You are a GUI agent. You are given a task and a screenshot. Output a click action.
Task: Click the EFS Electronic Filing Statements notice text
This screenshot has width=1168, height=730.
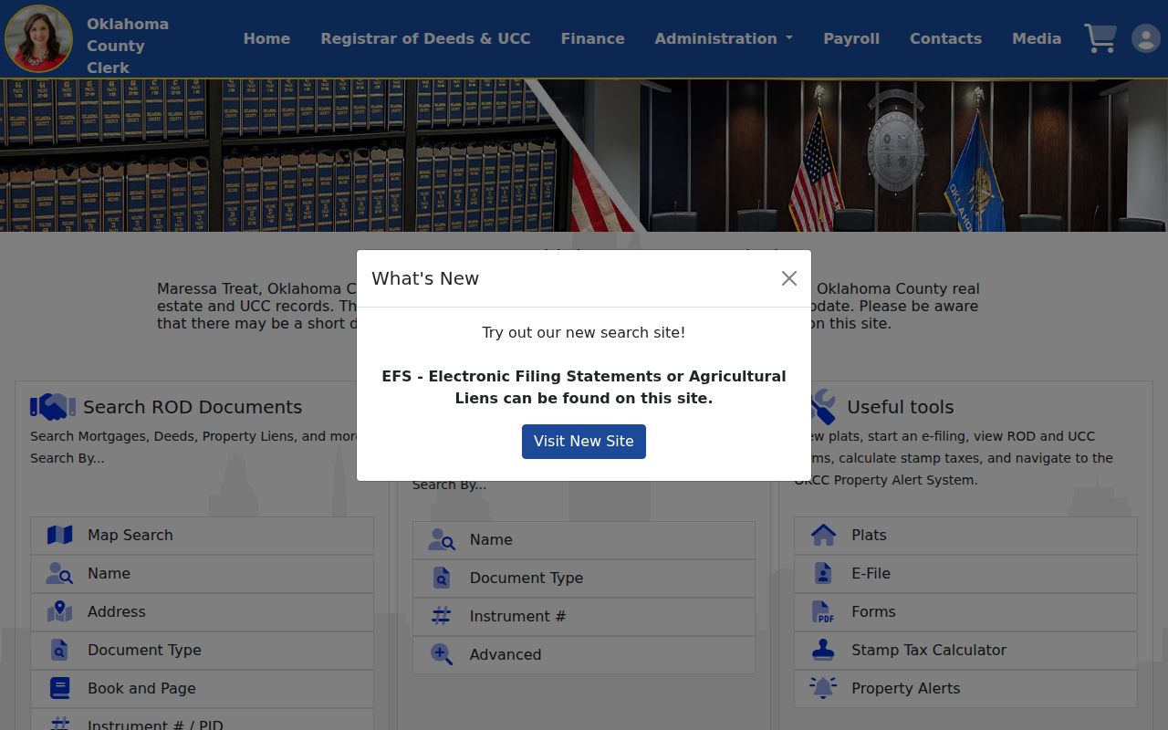(584, 387)
